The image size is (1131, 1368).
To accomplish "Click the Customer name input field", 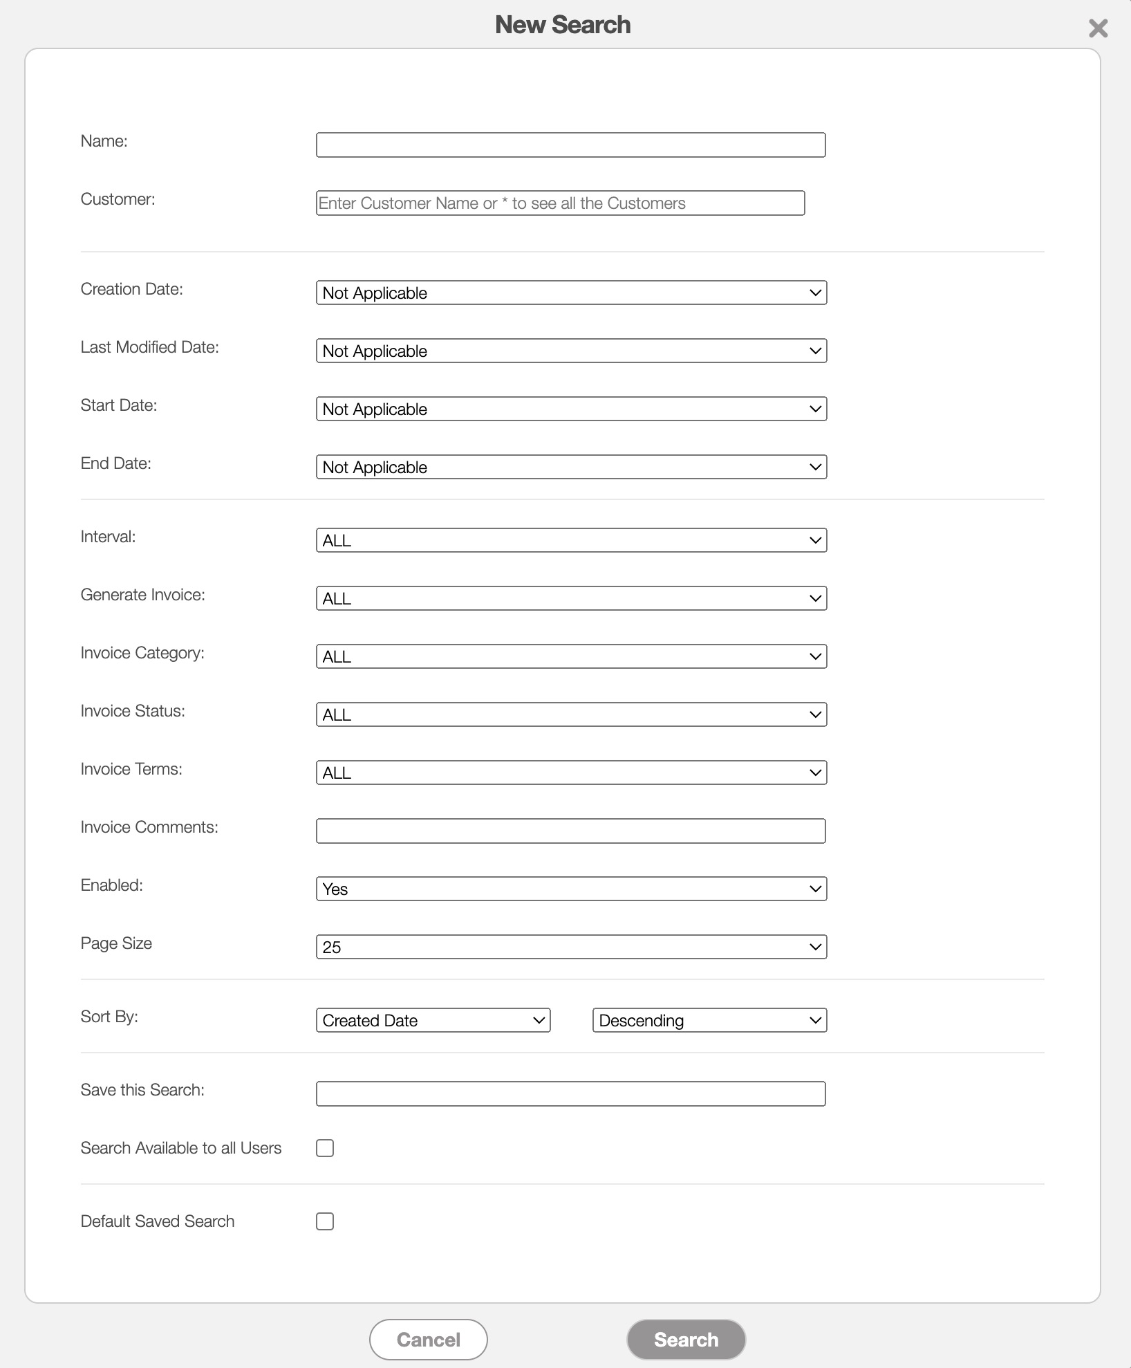I will (560, 203).
